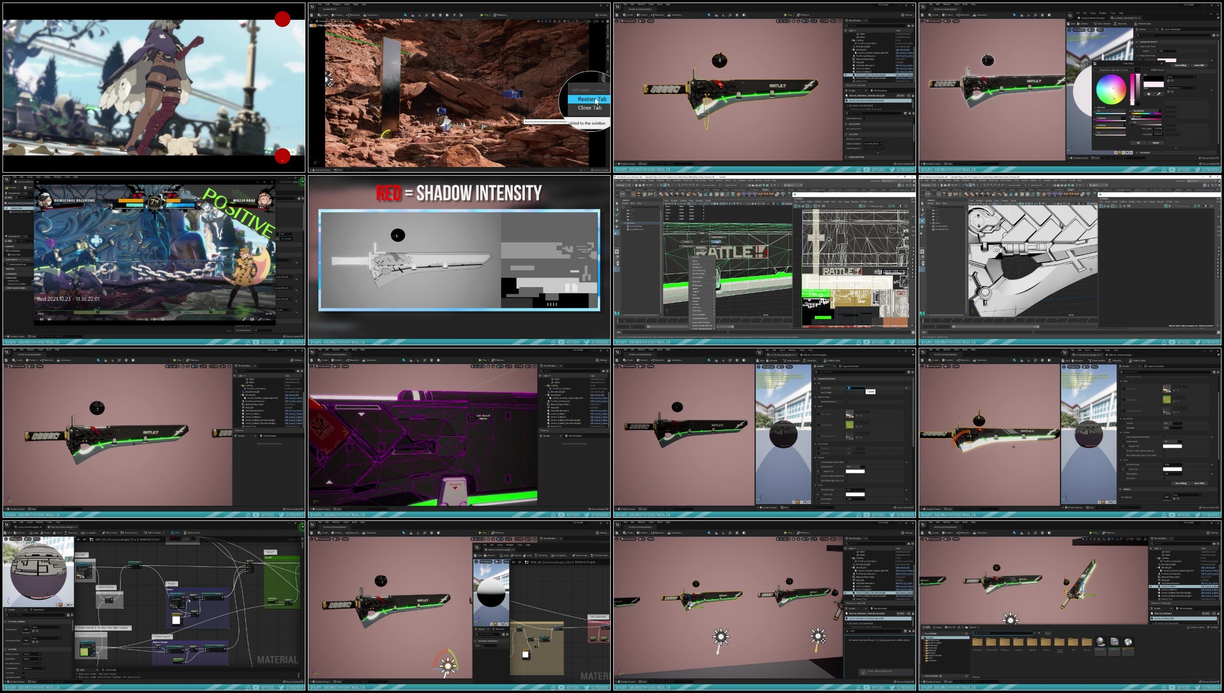
Task: Expand the Geometry folder in the Content tree
Action: click(924, 648)
